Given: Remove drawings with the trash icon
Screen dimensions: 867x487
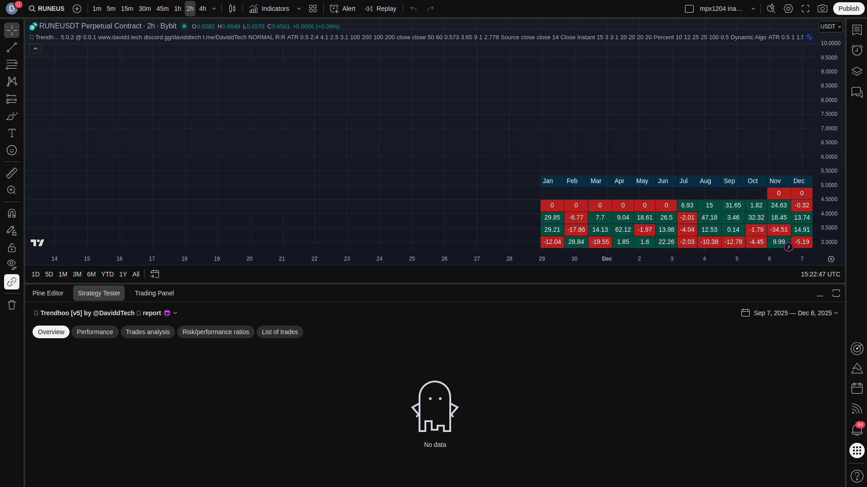Looking at the screenshot, I should (x=12, y=305).
